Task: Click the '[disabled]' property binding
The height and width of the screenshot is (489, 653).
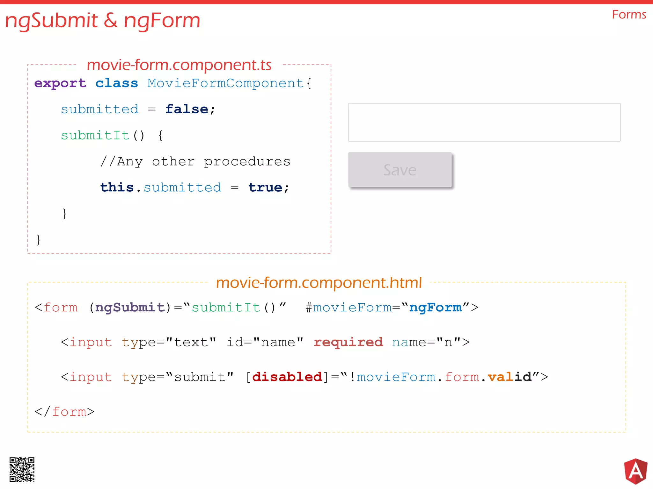Action: pos(287,377)
